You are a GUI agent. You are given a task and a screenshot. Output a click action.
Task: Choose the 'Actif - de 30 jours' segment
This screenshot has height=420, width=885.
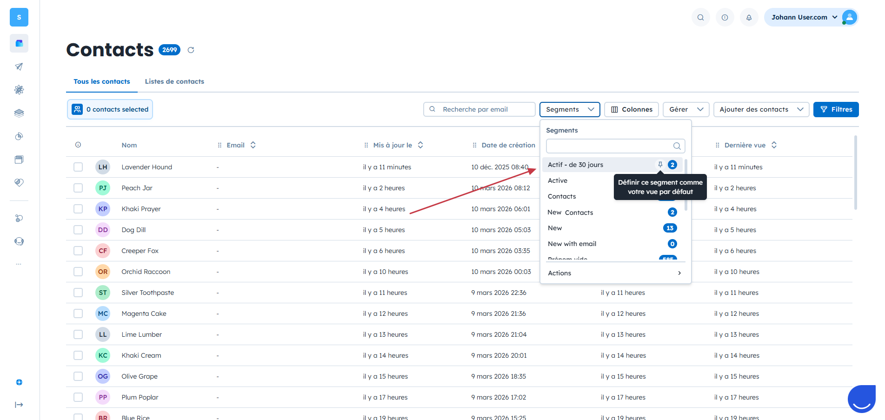(612, 165)
